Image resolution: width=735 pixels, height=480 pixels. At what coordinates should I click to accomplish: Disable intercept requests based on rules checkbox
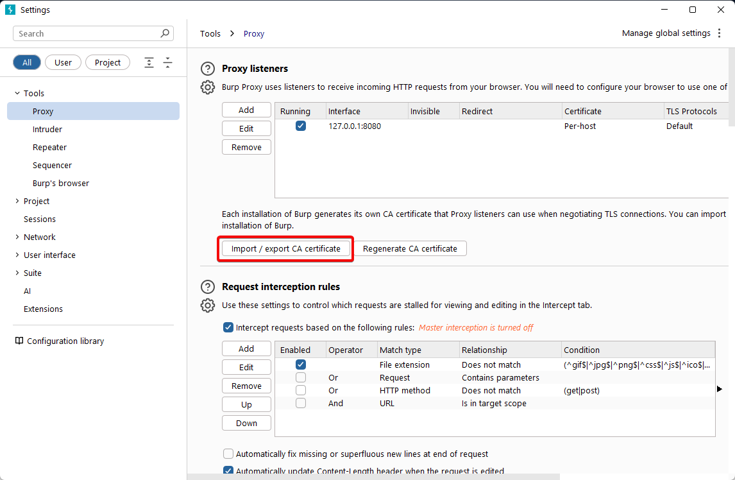click(228, 327)
